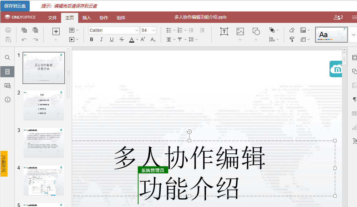Click the copy style paint roller
Image resolution: width=357 pixels, height=207 pixels.
tap(292, 39)
